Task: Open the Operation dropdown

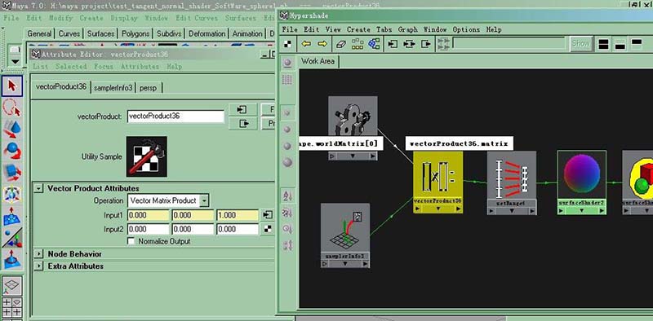Action: [168, 200]
